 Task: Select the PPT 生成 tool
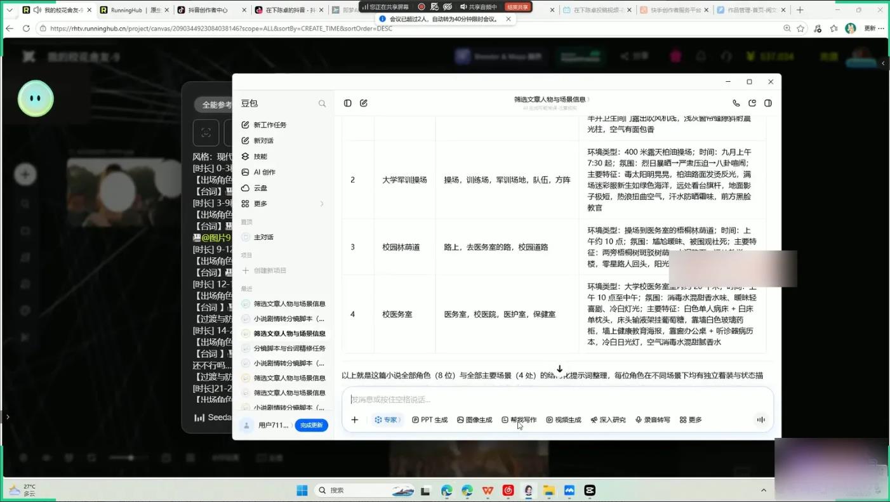430,419
